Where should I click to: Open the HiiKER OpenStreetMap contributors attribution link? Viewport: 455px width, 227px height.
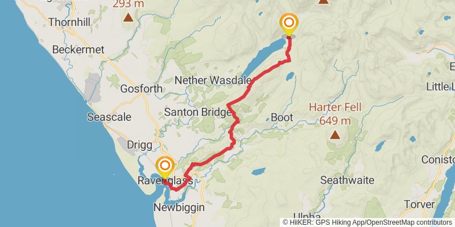[x=367, y=222]
